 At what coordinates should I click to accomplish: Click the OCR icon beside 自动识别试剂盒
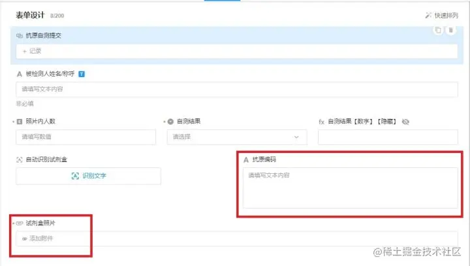click(20, 159)
